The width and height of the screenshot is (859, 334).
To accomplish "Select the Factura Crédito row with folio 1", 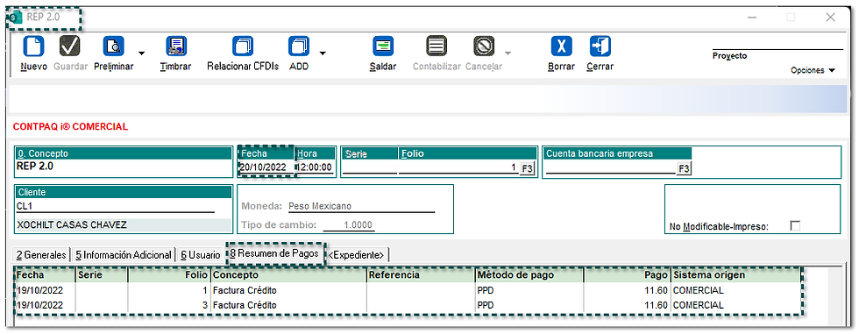I will pyautogui.click(x=408, y=290).
